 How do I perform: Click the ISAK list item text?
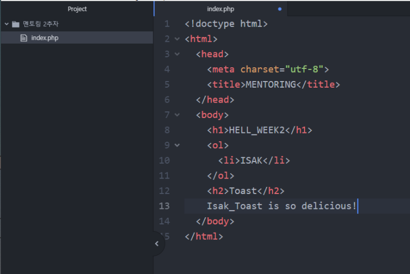[251, 160]
